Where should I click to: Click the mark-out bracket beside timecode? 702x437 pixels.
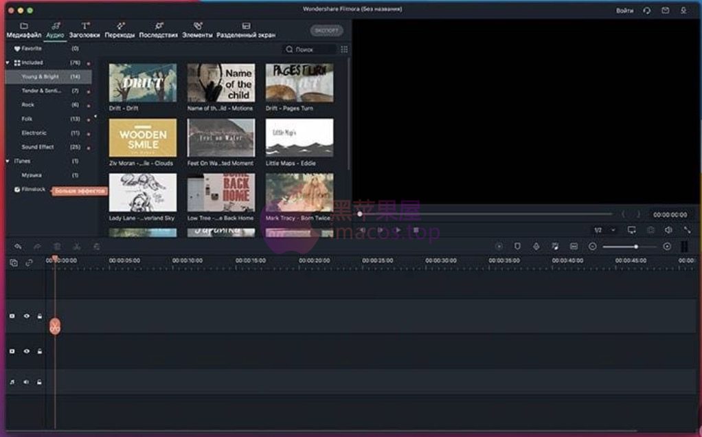[638, 214]
